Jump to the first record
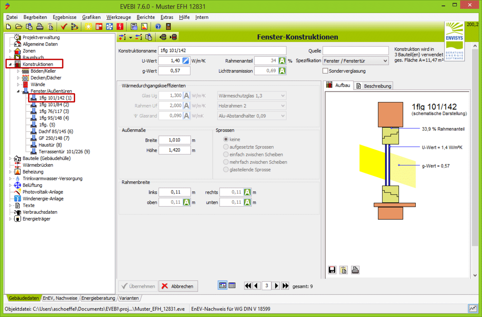 (248, 286)
